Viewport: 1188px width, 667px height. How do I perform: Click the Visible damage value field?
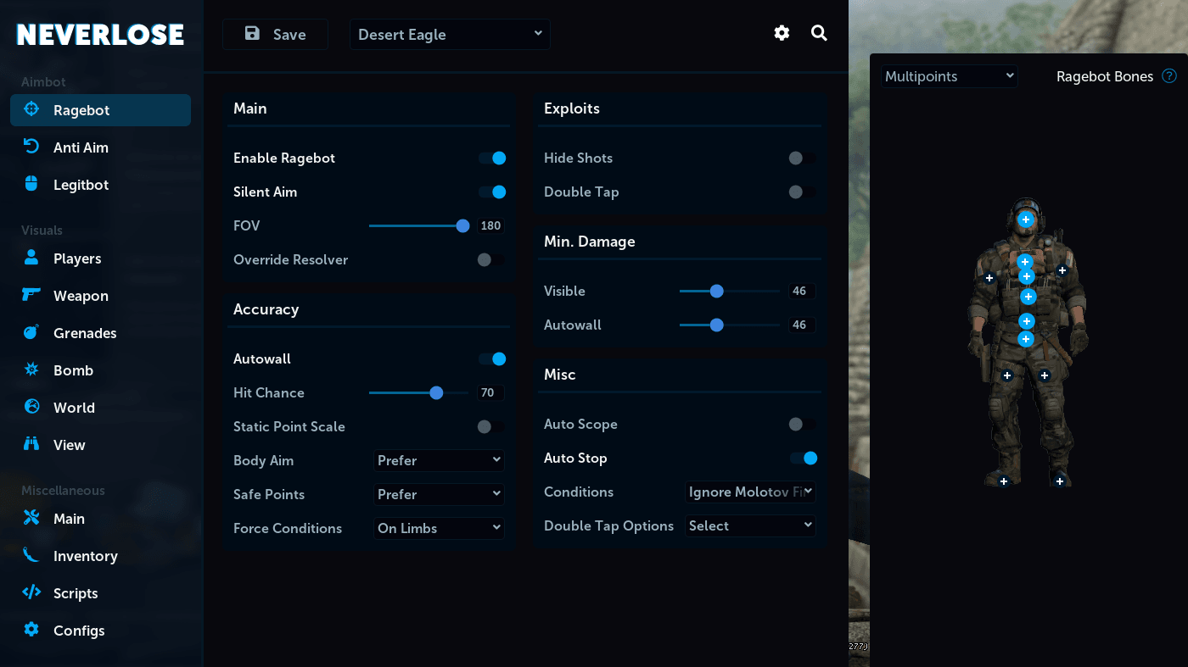802,291
